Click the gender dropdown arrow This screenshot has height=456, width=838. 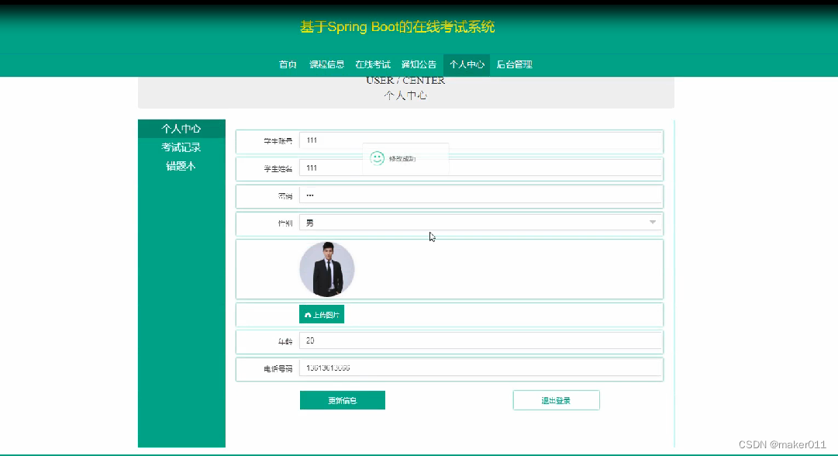pos(653,223)
